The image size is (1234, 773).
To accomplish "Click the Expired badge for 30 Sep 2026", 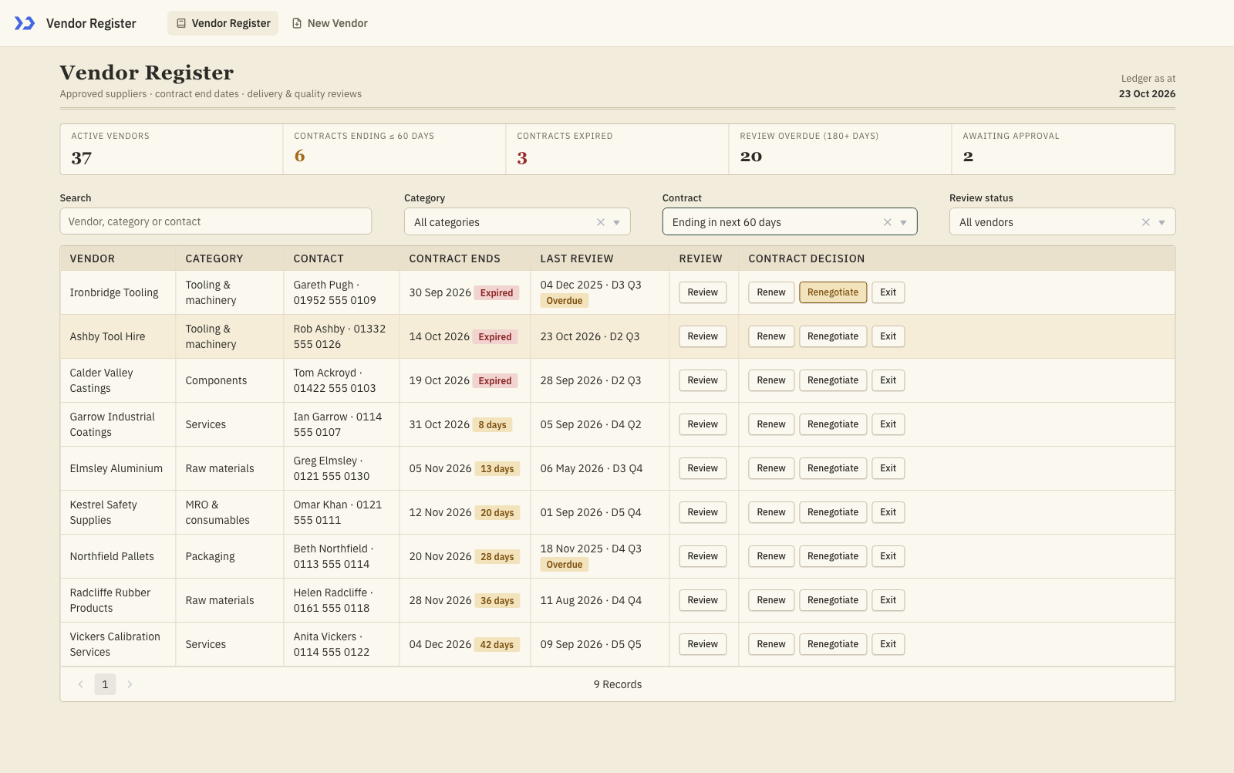I will point(497,293).
